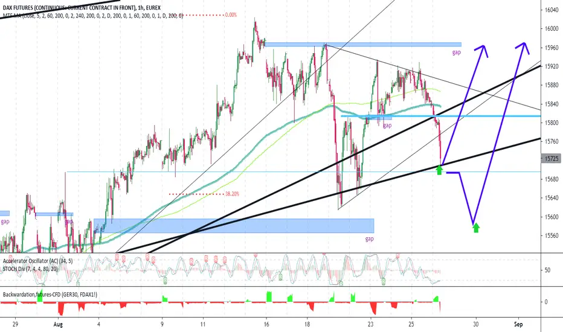Viewport: 563px width, 332px height.
Task: Select the green up arrow at the 15600 low
Action: (476, 227)
